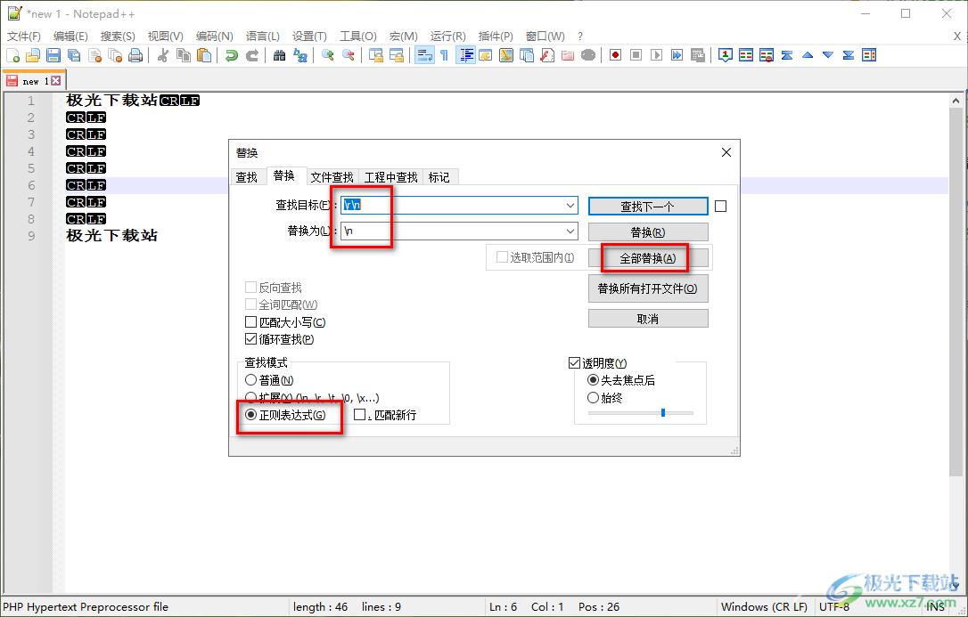Open the 文件(F) menu
968x617 pixels.
[x=23, y=37]
